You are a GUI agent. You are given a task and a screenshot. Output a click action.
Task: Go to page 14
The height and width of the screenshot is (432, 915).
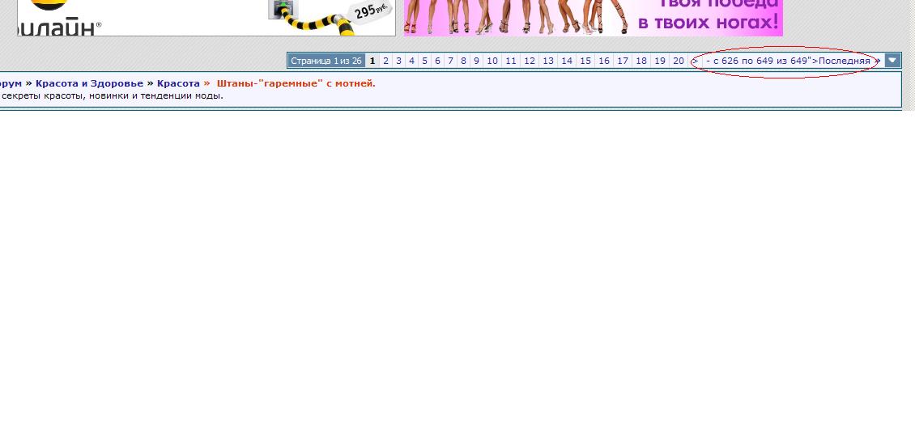click(x=567, y=61)
